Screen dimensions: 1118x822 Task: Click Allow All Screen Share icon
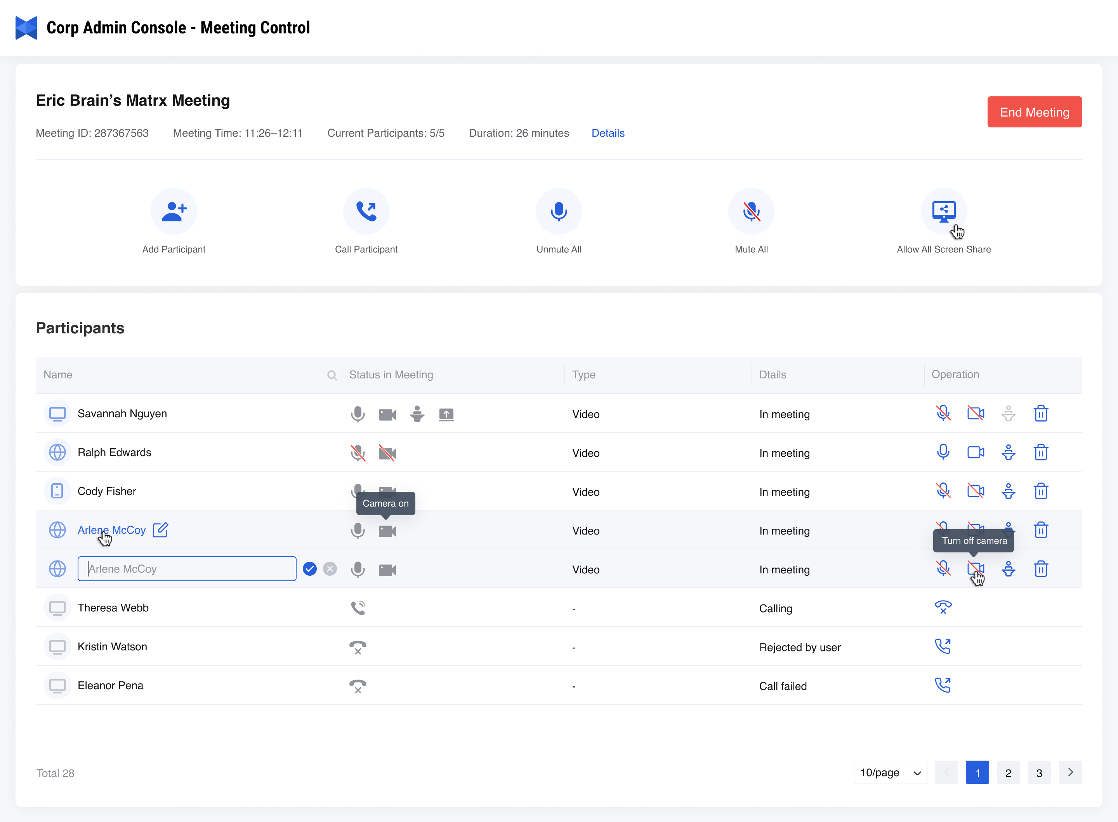[x=943, y=211]
